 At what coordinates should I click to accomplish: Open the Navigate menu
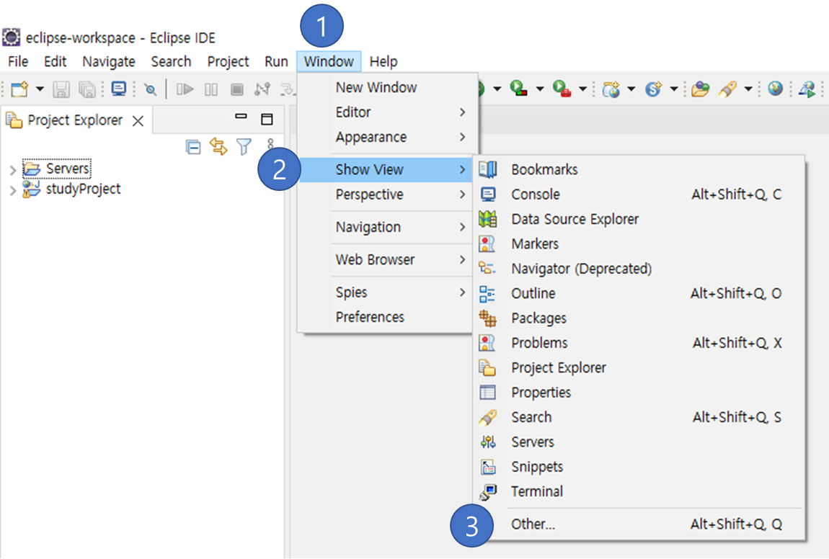coord(109,62)
